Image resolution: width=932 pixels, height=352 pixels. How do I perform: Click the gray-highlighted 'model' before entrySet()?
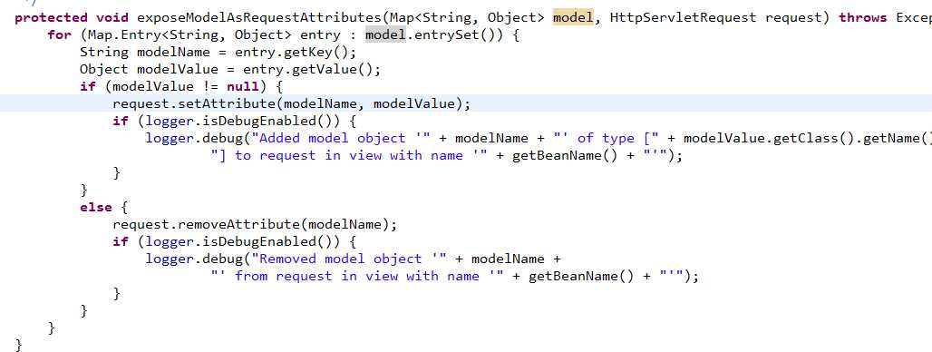pos(385,35)
